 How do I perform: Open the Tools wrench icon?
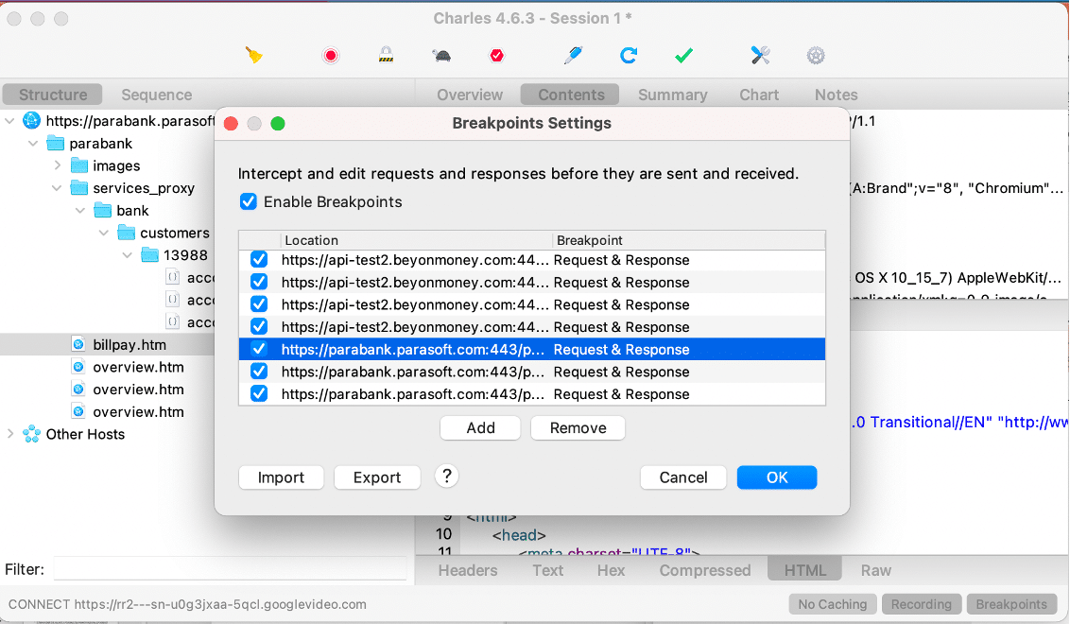coord(761,56)
